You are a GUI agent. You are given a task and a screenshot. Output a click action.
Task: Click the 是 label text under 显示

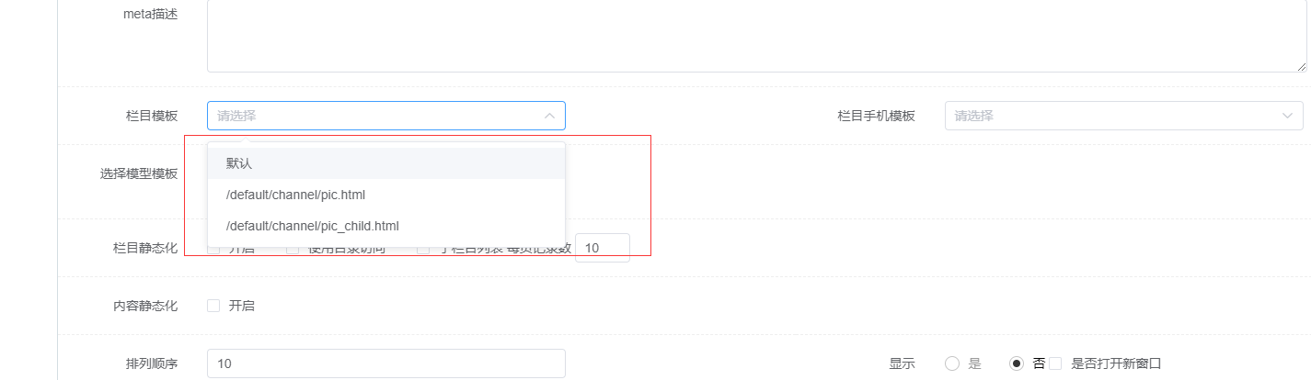tap(974, 363)
